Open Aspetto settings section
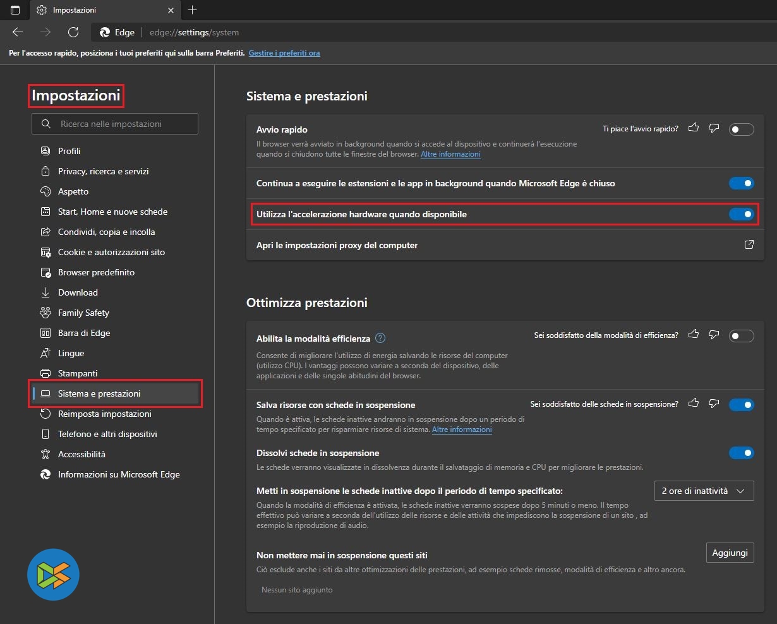 pos(73,191)
